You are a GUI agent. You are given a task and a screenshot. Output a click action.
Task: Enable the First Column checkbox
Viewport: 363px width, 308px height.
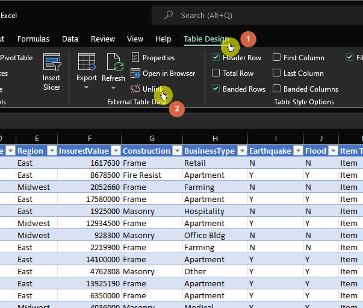276,57
